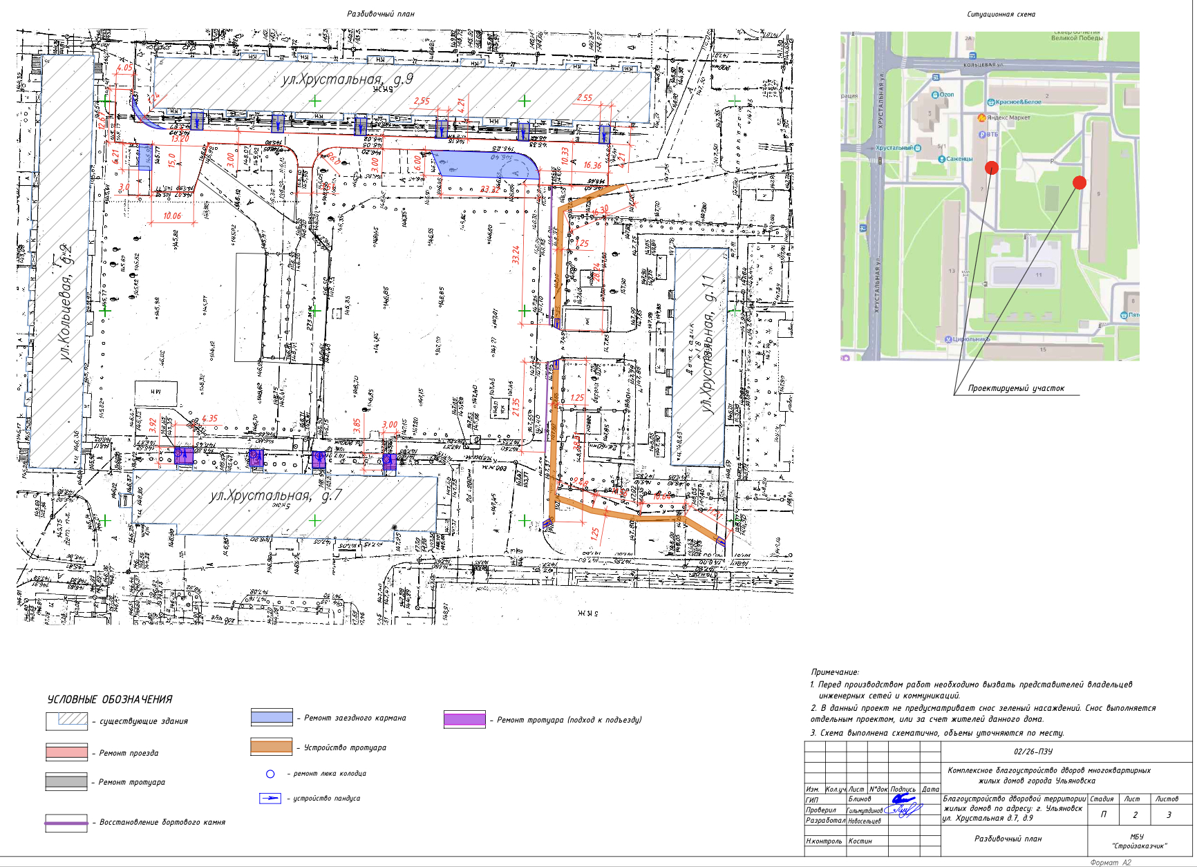The image size is (1197, 867).
Task: Select the ВТБ bank map icon
Action: coord(982,135)
